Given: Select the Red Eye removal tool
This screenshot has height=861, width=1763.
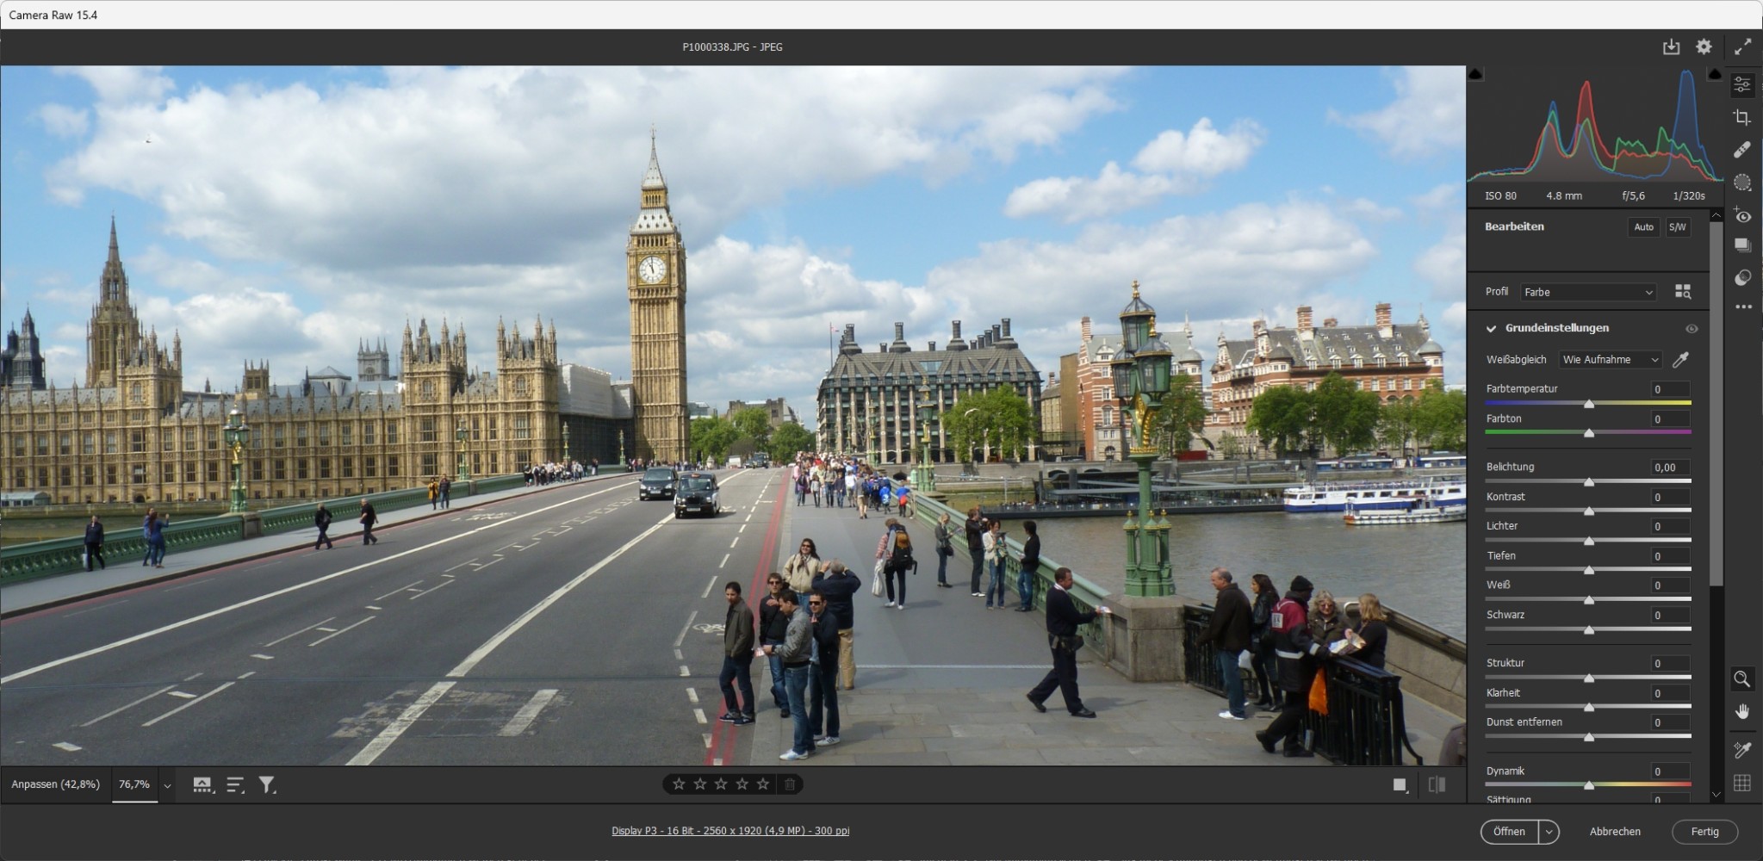Looking at the screenshot, I should pos(1741,215).
